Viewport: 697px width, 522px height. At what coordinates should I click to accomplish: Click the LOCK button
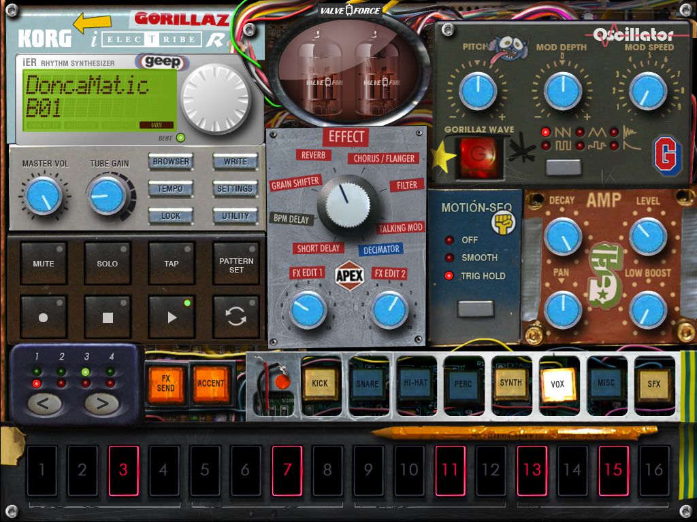[x=171, y=216]
